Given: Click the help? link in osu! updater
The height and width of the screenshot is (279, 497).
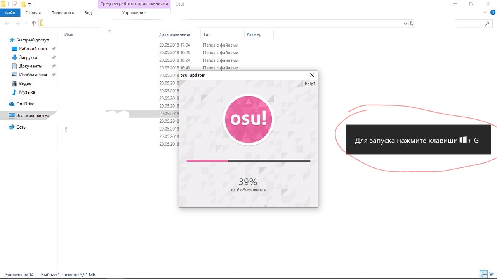Looking at the screenshot, I should [x=310, y=84].
